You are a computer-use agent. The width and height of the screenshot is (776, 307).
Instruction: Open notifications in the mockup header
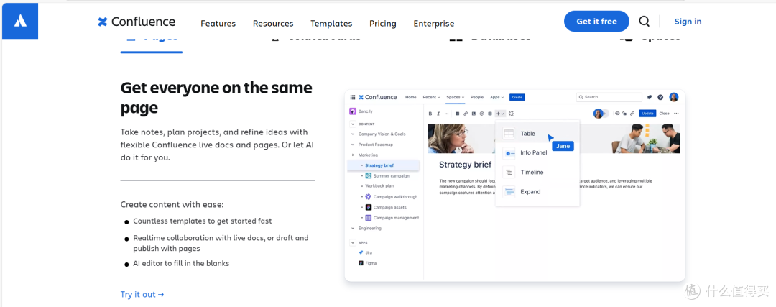[650, 97]
